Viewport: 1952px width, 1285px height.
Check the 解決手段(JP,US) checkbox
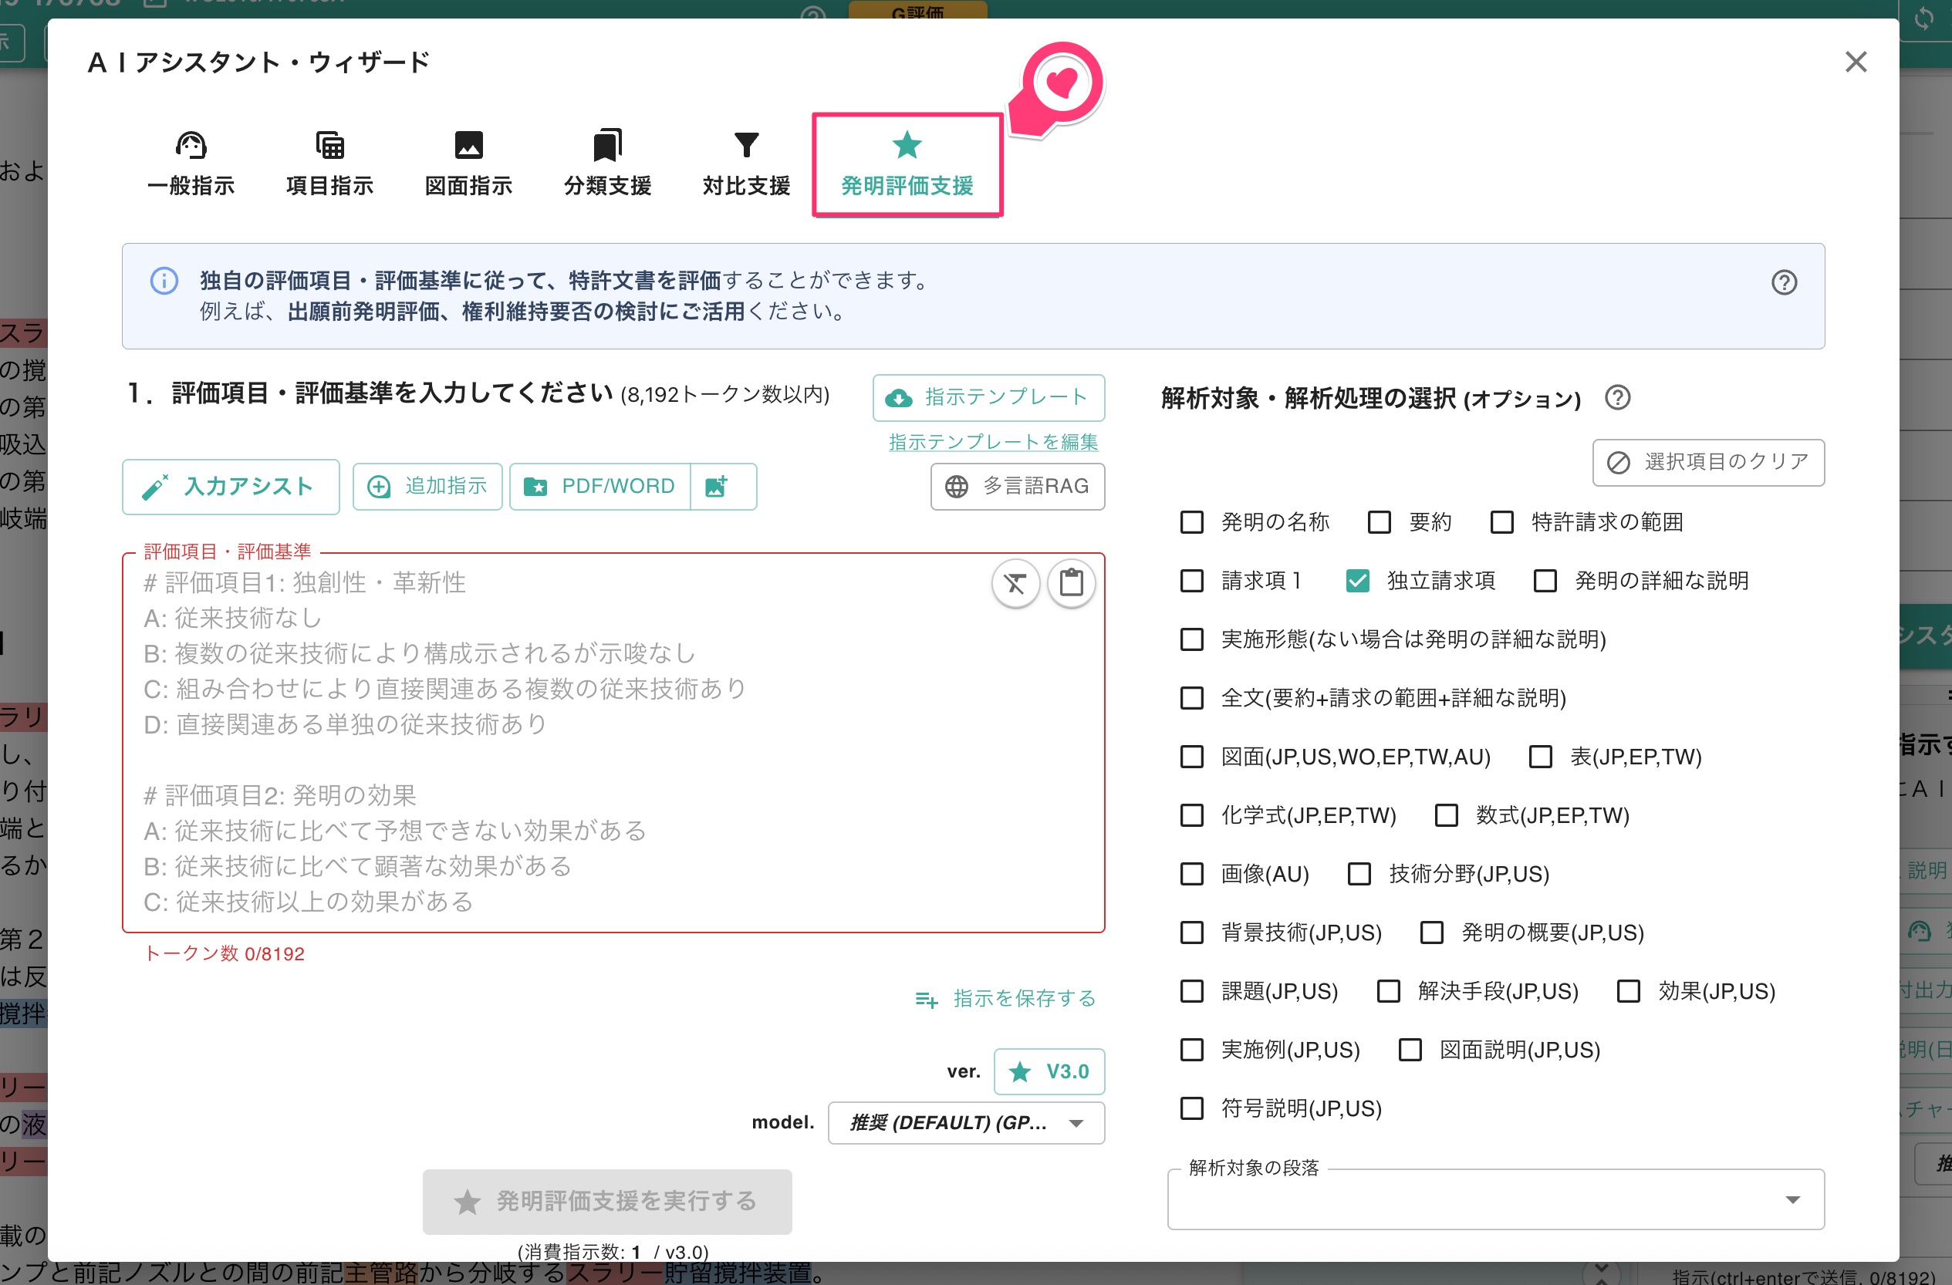[1389, 991]
